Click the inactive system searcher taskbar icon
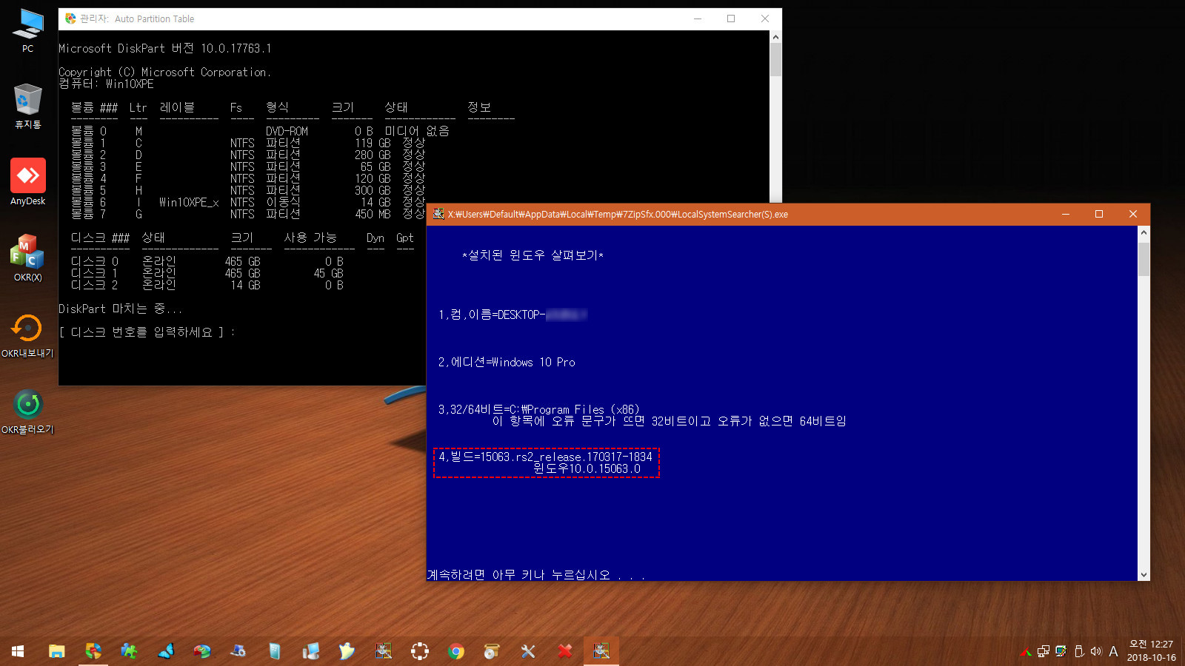 pyautogui.click(x=384, y=651)
